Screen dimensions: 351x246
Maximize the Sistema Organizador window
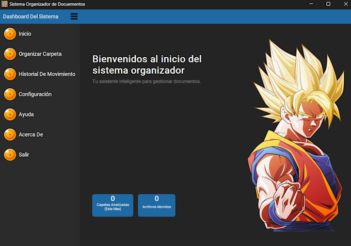328,4
